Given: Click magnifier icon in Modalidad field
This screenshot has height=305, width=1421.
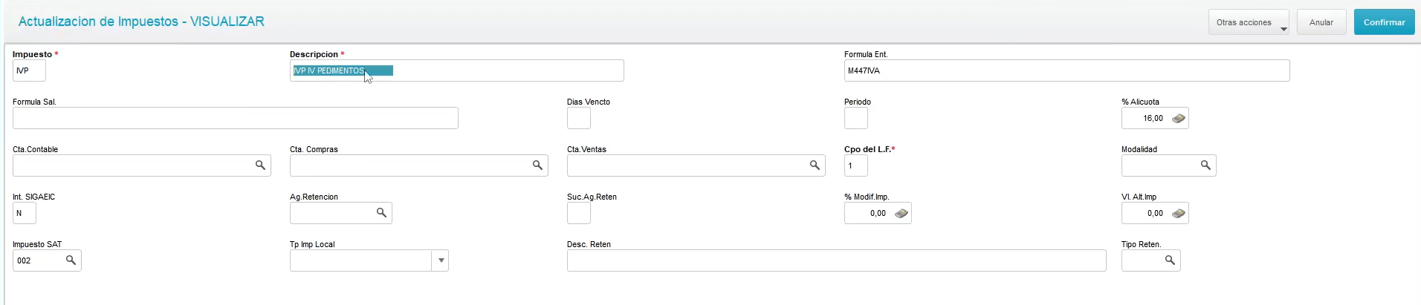Looking at the screenshot, I should (x=1205, y=165).
